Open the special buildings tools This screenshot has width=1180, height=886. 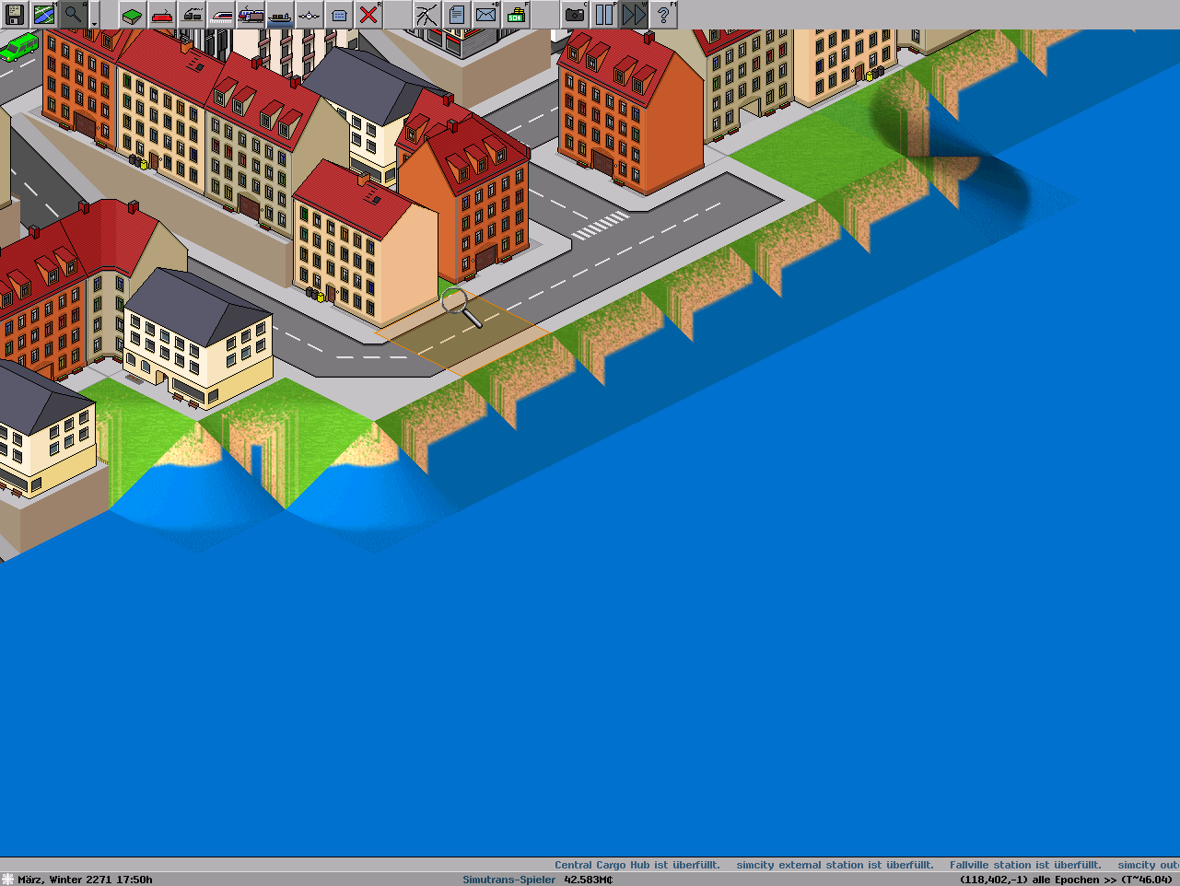click(339, 15)
